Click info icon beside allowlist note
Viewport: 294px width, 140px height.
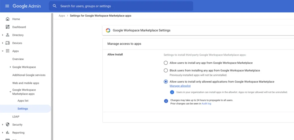(172, 92)
